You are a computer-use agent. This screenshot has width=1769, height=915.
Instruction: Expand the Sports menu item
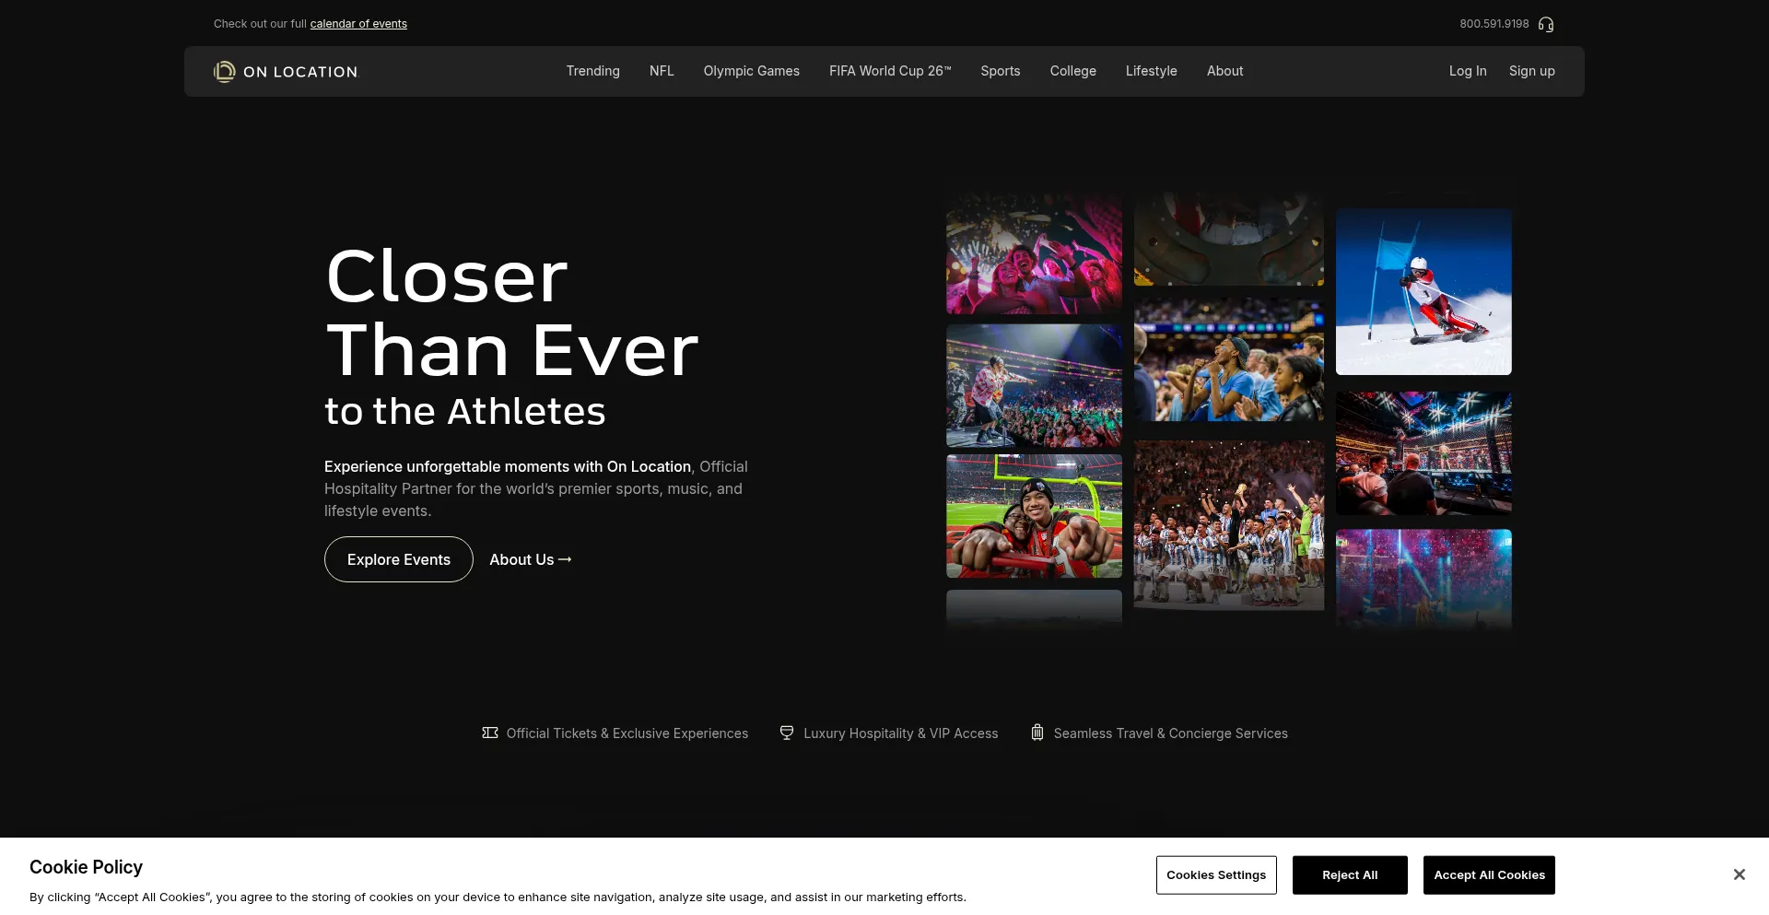(1000, 71)
